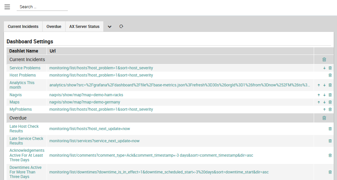Focus the Search input field
This screenshot has height=180, width=337.
coord(42,7)
